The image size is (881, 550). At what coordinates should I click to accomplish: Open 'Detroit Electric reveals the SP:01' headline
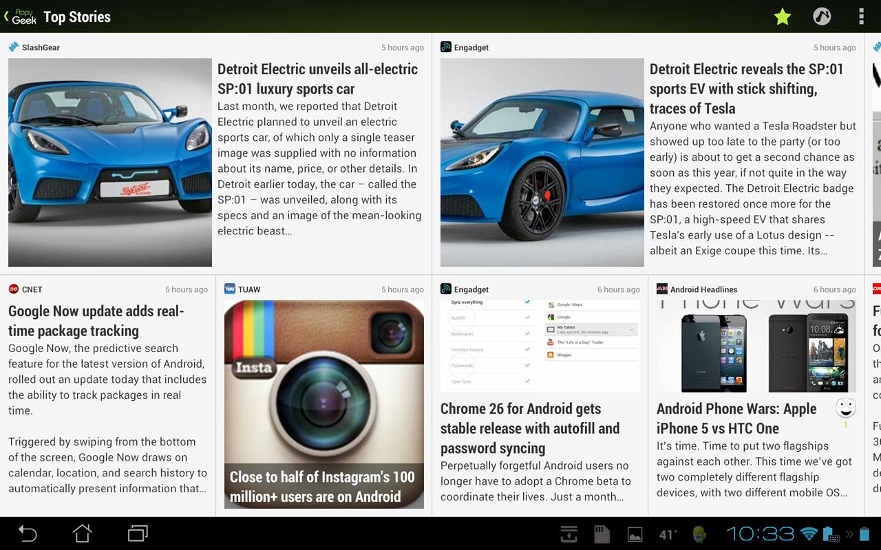pyautogui.click(x=747, y=89)
